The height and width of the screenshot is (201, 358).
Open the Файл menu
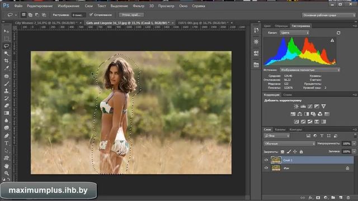coord(18,6)
